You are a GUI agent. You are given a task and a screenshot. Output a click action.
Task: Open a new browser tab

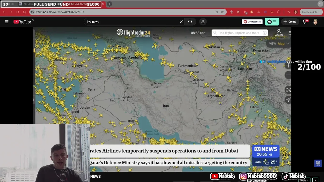[109, 4]
